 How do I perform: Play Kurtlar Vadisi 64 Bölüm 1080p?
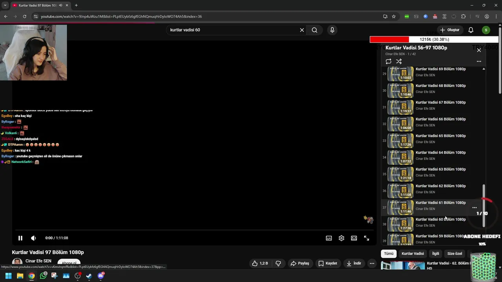pyautogui.click(x=440, y=153)
